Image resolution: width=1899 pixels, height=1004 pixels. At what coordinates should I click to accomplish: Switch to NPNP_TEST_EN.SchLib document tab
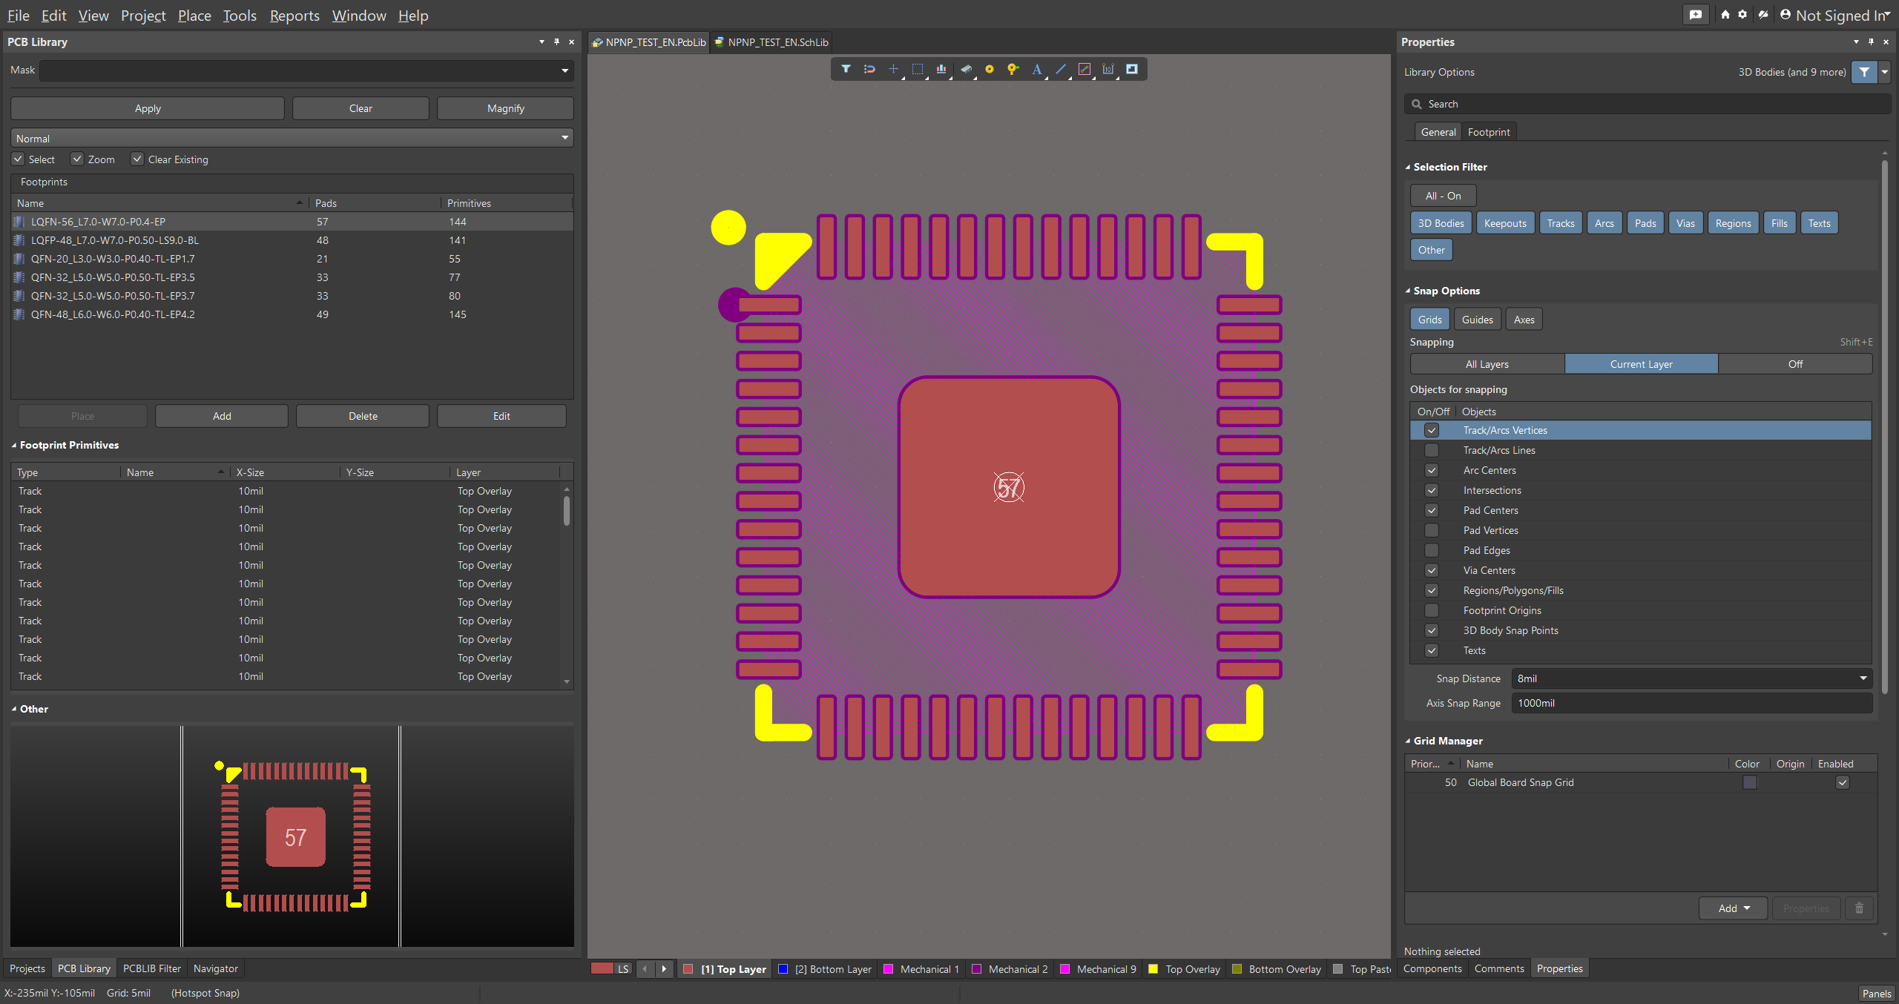click(771, 42)
